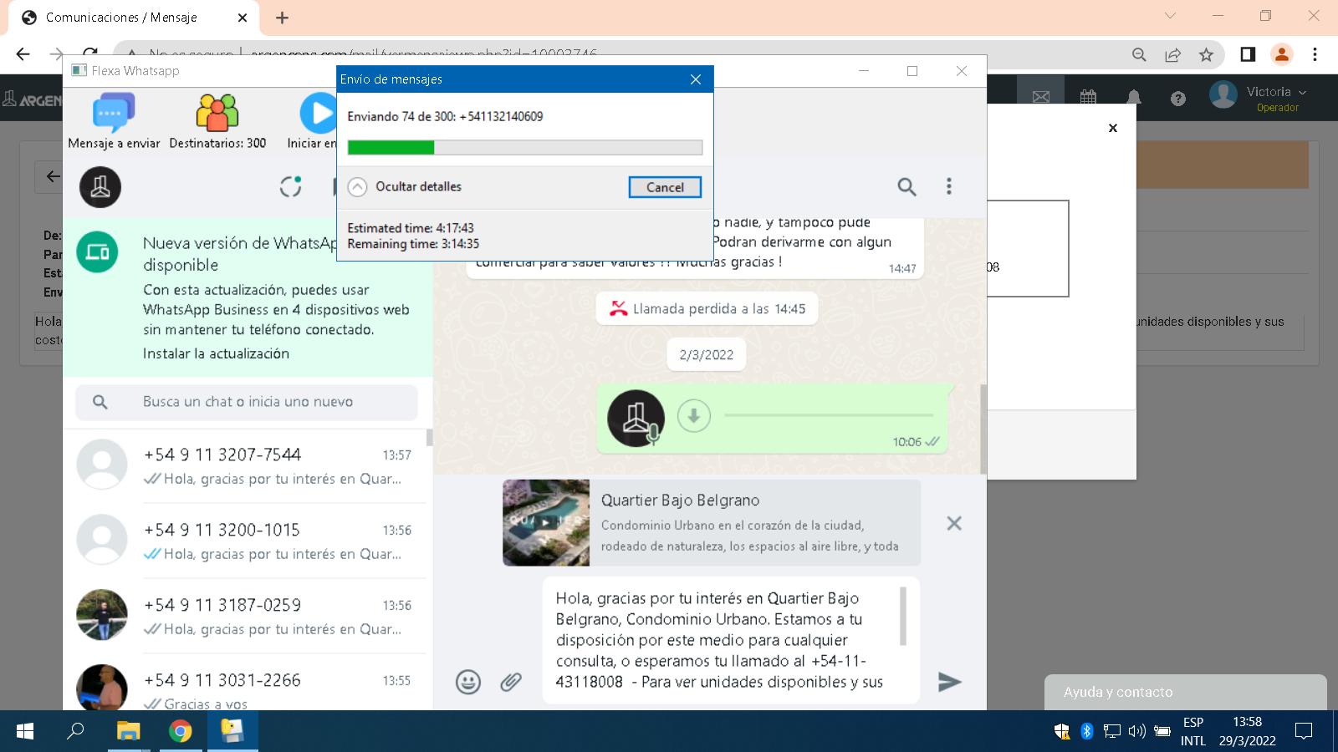Screen dimensions: 1338x752
Task: Close the Comunicaciones / Mensaje tab
Action: [243, 18]
